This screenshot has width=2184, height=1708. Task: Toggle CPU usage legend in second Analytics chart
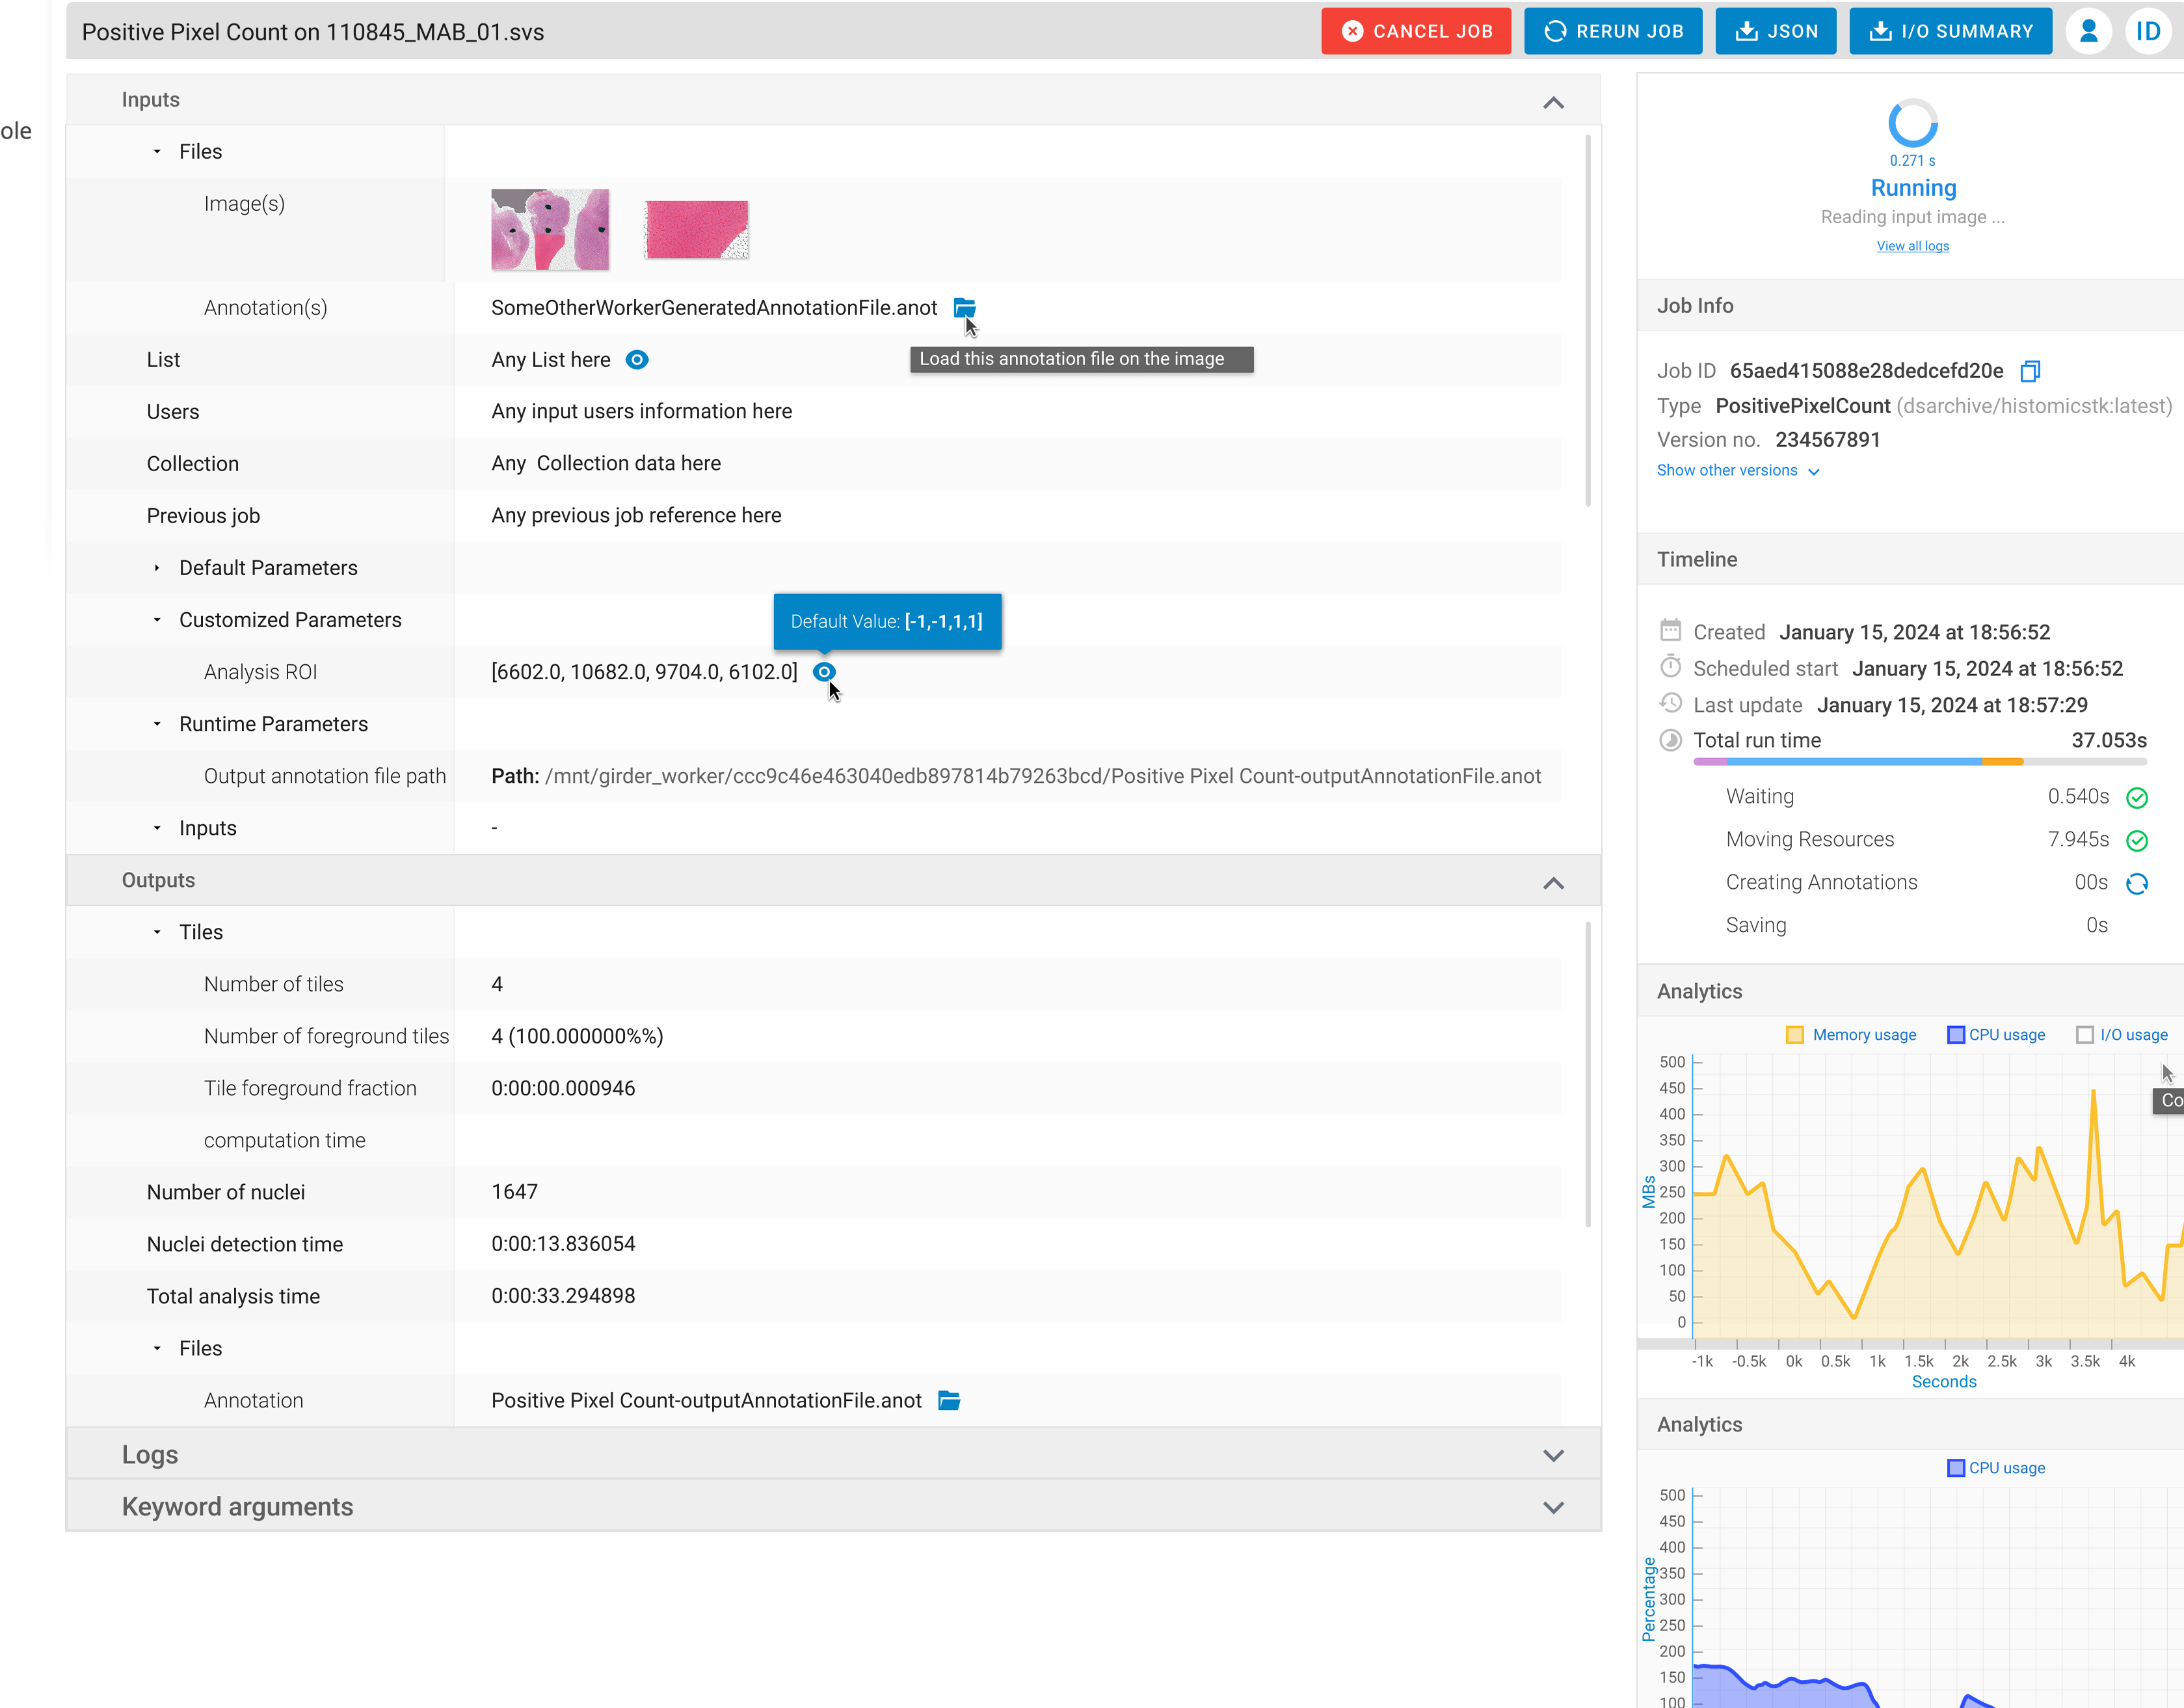pyautogui.click(x=1955, y=1468)
